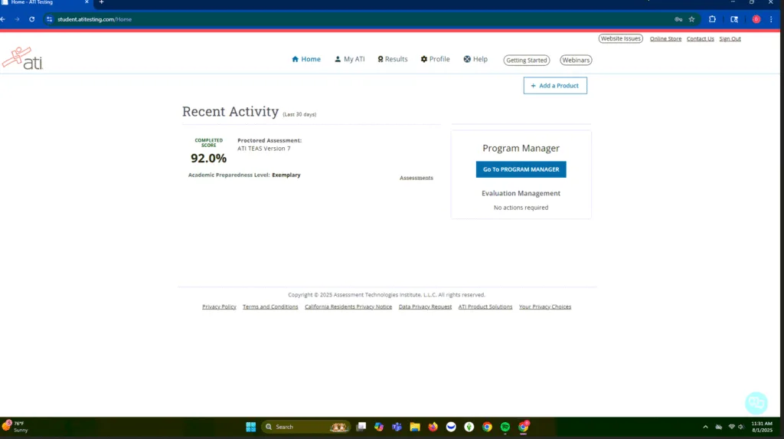Viewport: 784px width, 439px height.
Task: Open Spotify from the taskbar
Action: pyautogui.click(x=505, y=427)
